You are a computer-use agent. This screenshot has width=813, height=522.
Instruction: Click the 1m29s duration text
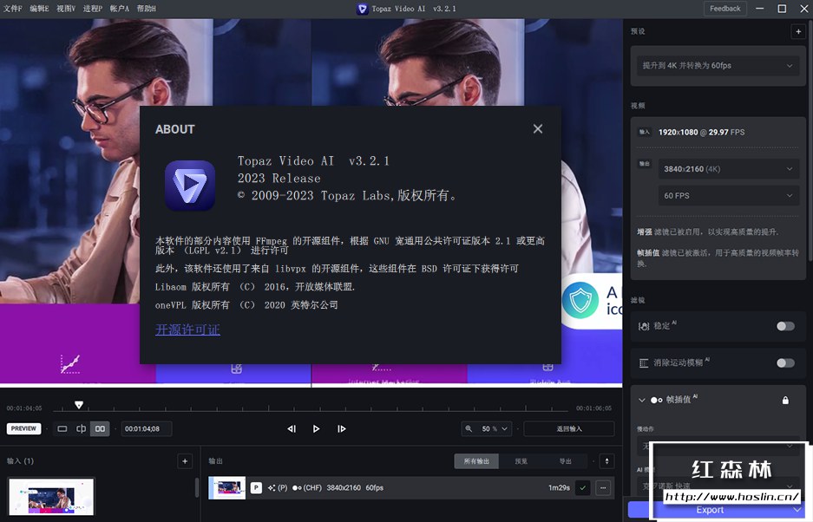pyautogui.click(x=559, y=488)
